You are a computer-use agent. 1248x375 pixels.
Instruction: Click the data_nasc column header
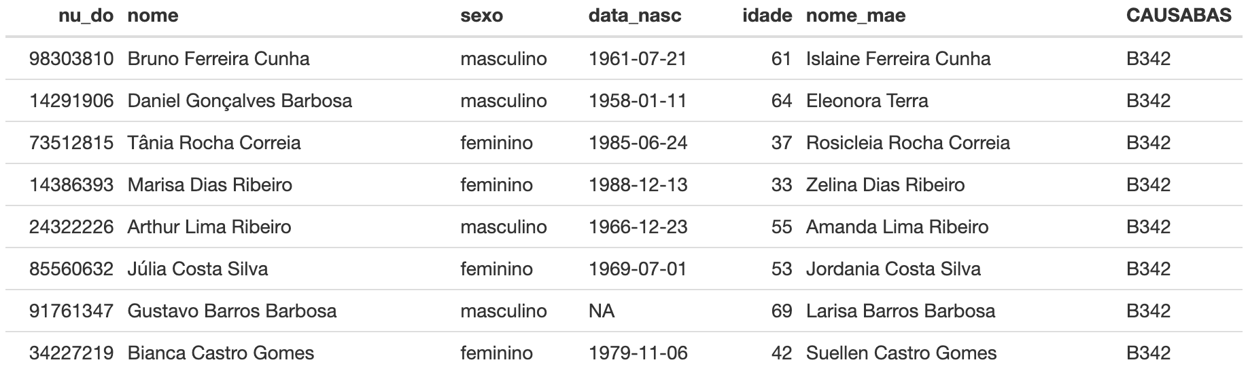[x=635, y=16]
